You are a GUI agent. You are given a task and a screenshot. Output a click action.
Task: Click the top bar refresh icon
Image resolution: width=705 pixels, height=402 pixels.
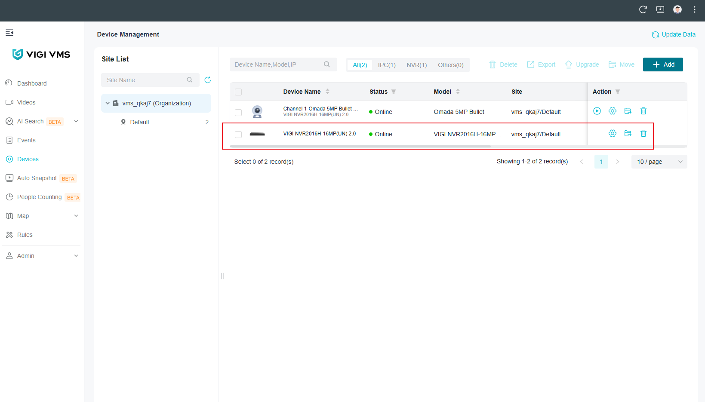[643, 9]
